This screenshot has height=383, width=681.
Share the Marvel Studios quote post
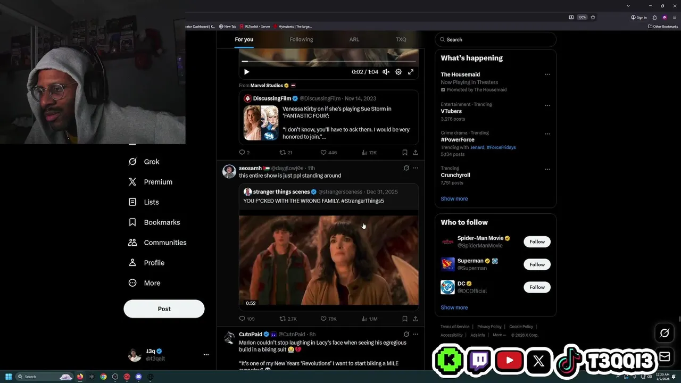click(416, 153)
